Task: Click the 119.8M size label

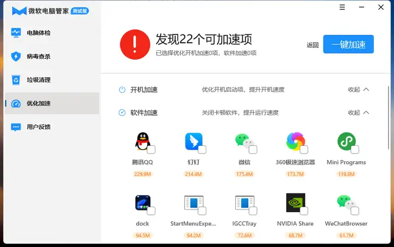Action: pos(346,174)
